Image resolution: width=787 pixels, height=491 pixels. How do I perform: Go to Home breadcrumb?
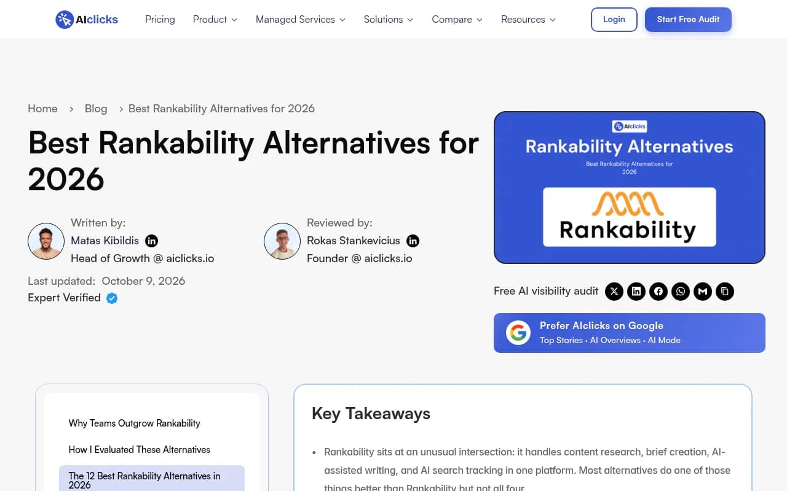tap(42, 109)
